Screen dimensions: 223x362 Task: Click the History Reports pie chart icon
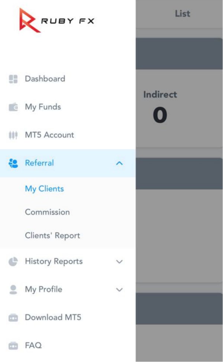click(x=13, y=261)
